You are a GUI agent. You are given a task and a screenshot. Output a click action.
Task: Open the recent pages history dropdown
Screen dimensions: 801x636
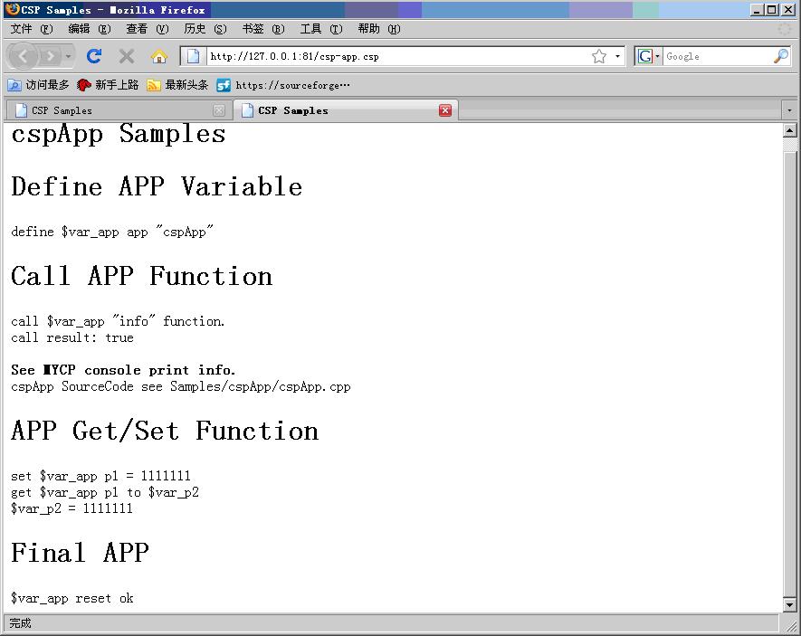tap(70, 56)
